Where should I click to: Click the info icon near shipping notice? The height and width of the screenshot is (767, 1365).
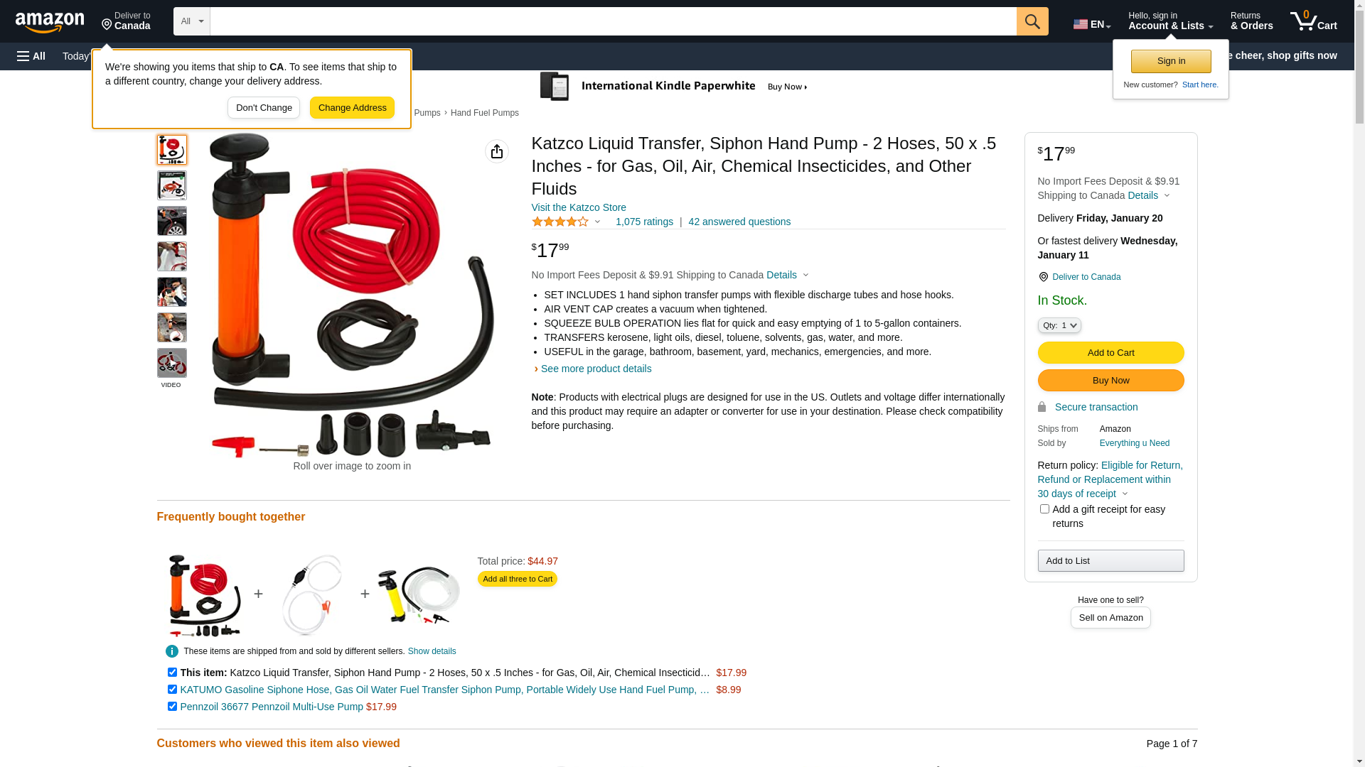tap(172, 651)
